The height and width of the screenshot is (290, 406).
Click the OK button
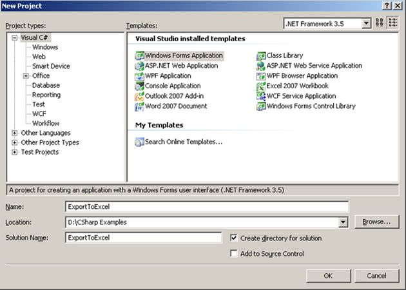pyautogui.click(x=328, y=276)
